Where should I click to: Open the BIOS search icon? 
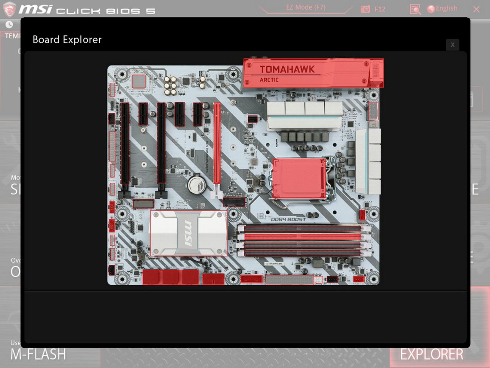(x=415, y=9)
